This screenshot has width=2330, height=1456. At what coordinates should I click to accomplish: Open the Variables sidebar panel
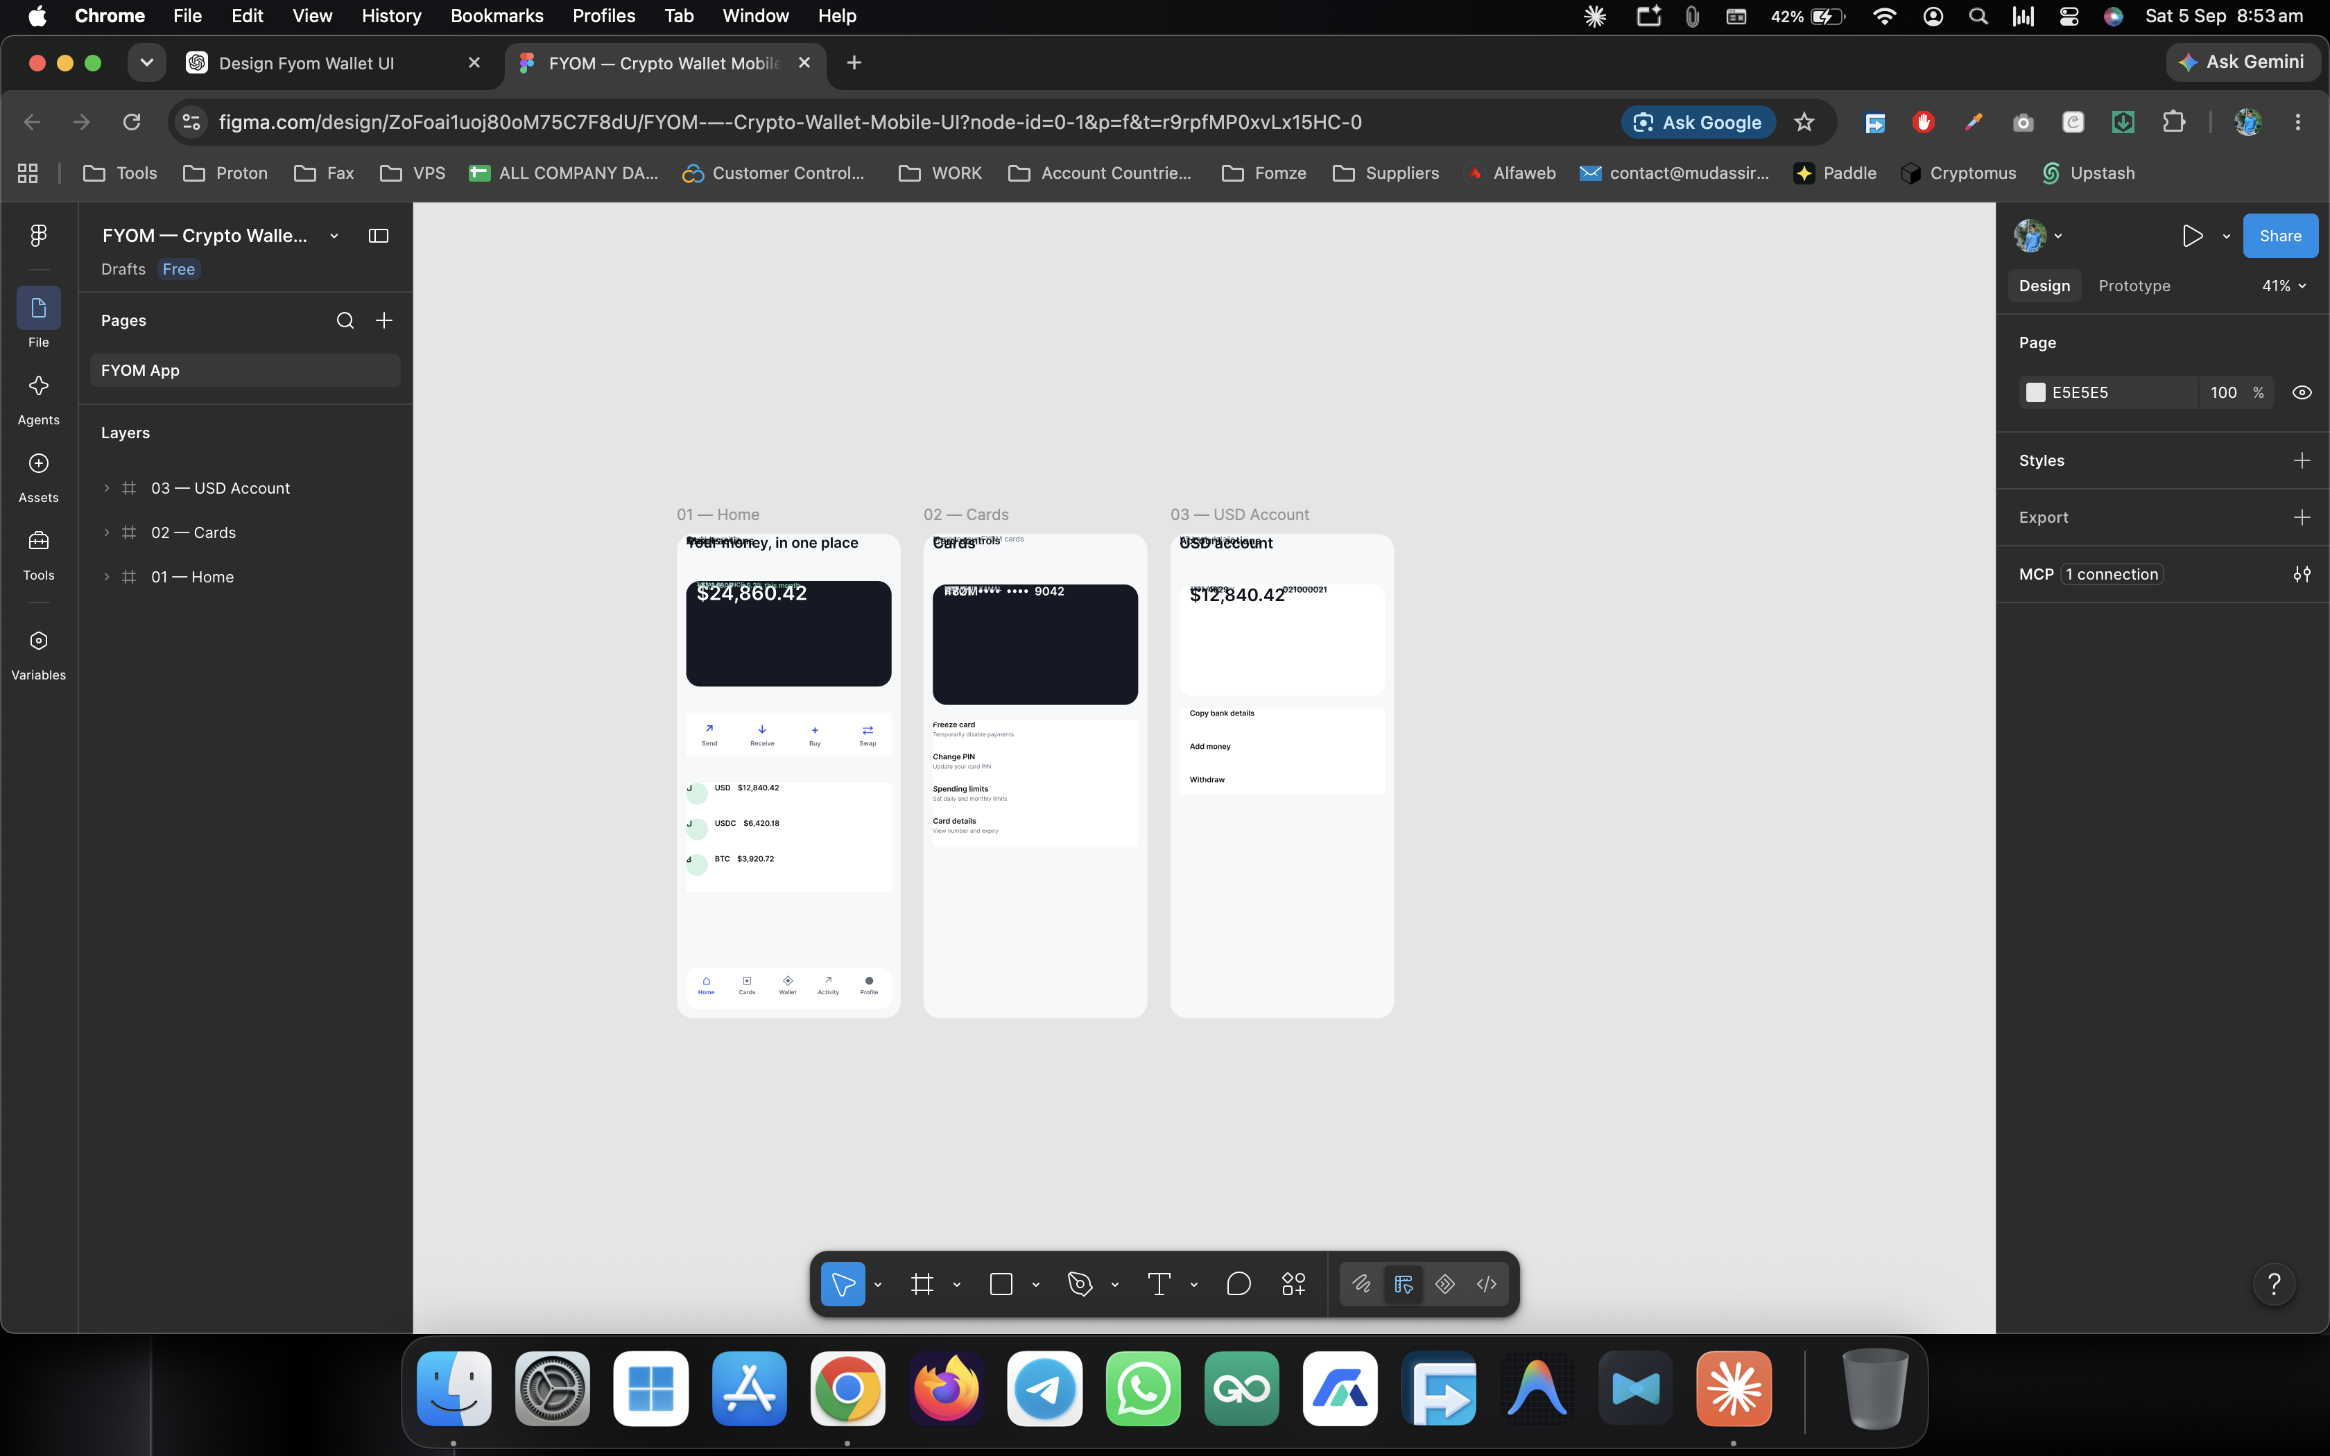[x=39, y=654]
